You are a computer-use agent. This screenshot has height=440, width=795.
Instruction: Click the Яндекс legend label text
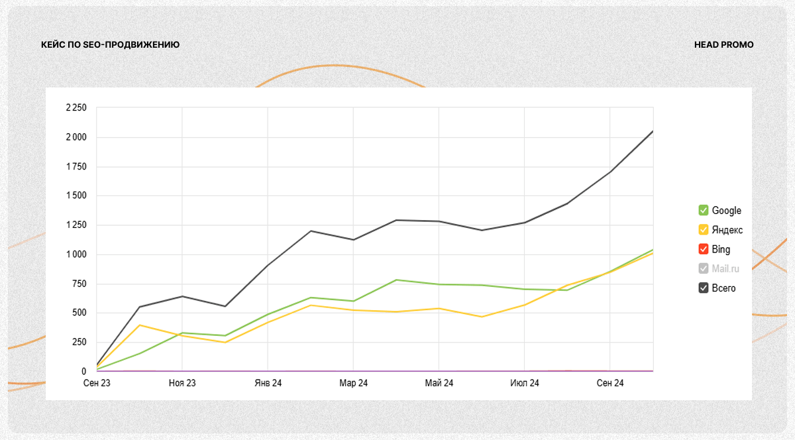[x=727, y=230]
